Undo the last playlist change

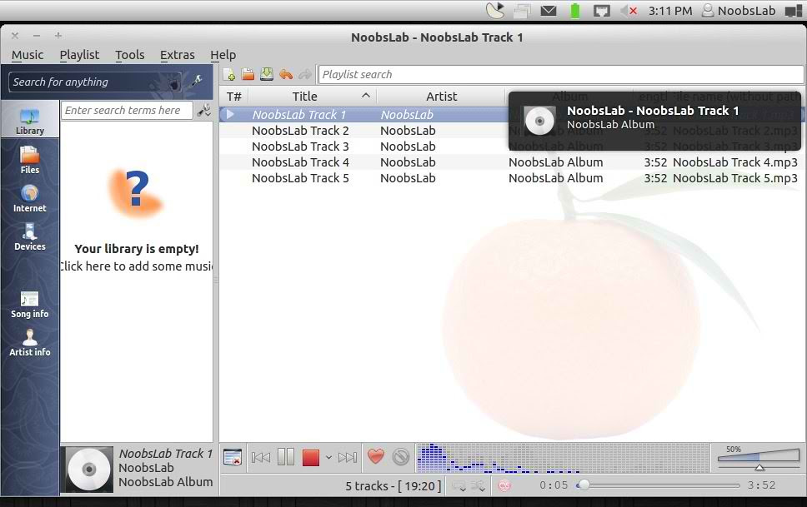pos(286,75)
